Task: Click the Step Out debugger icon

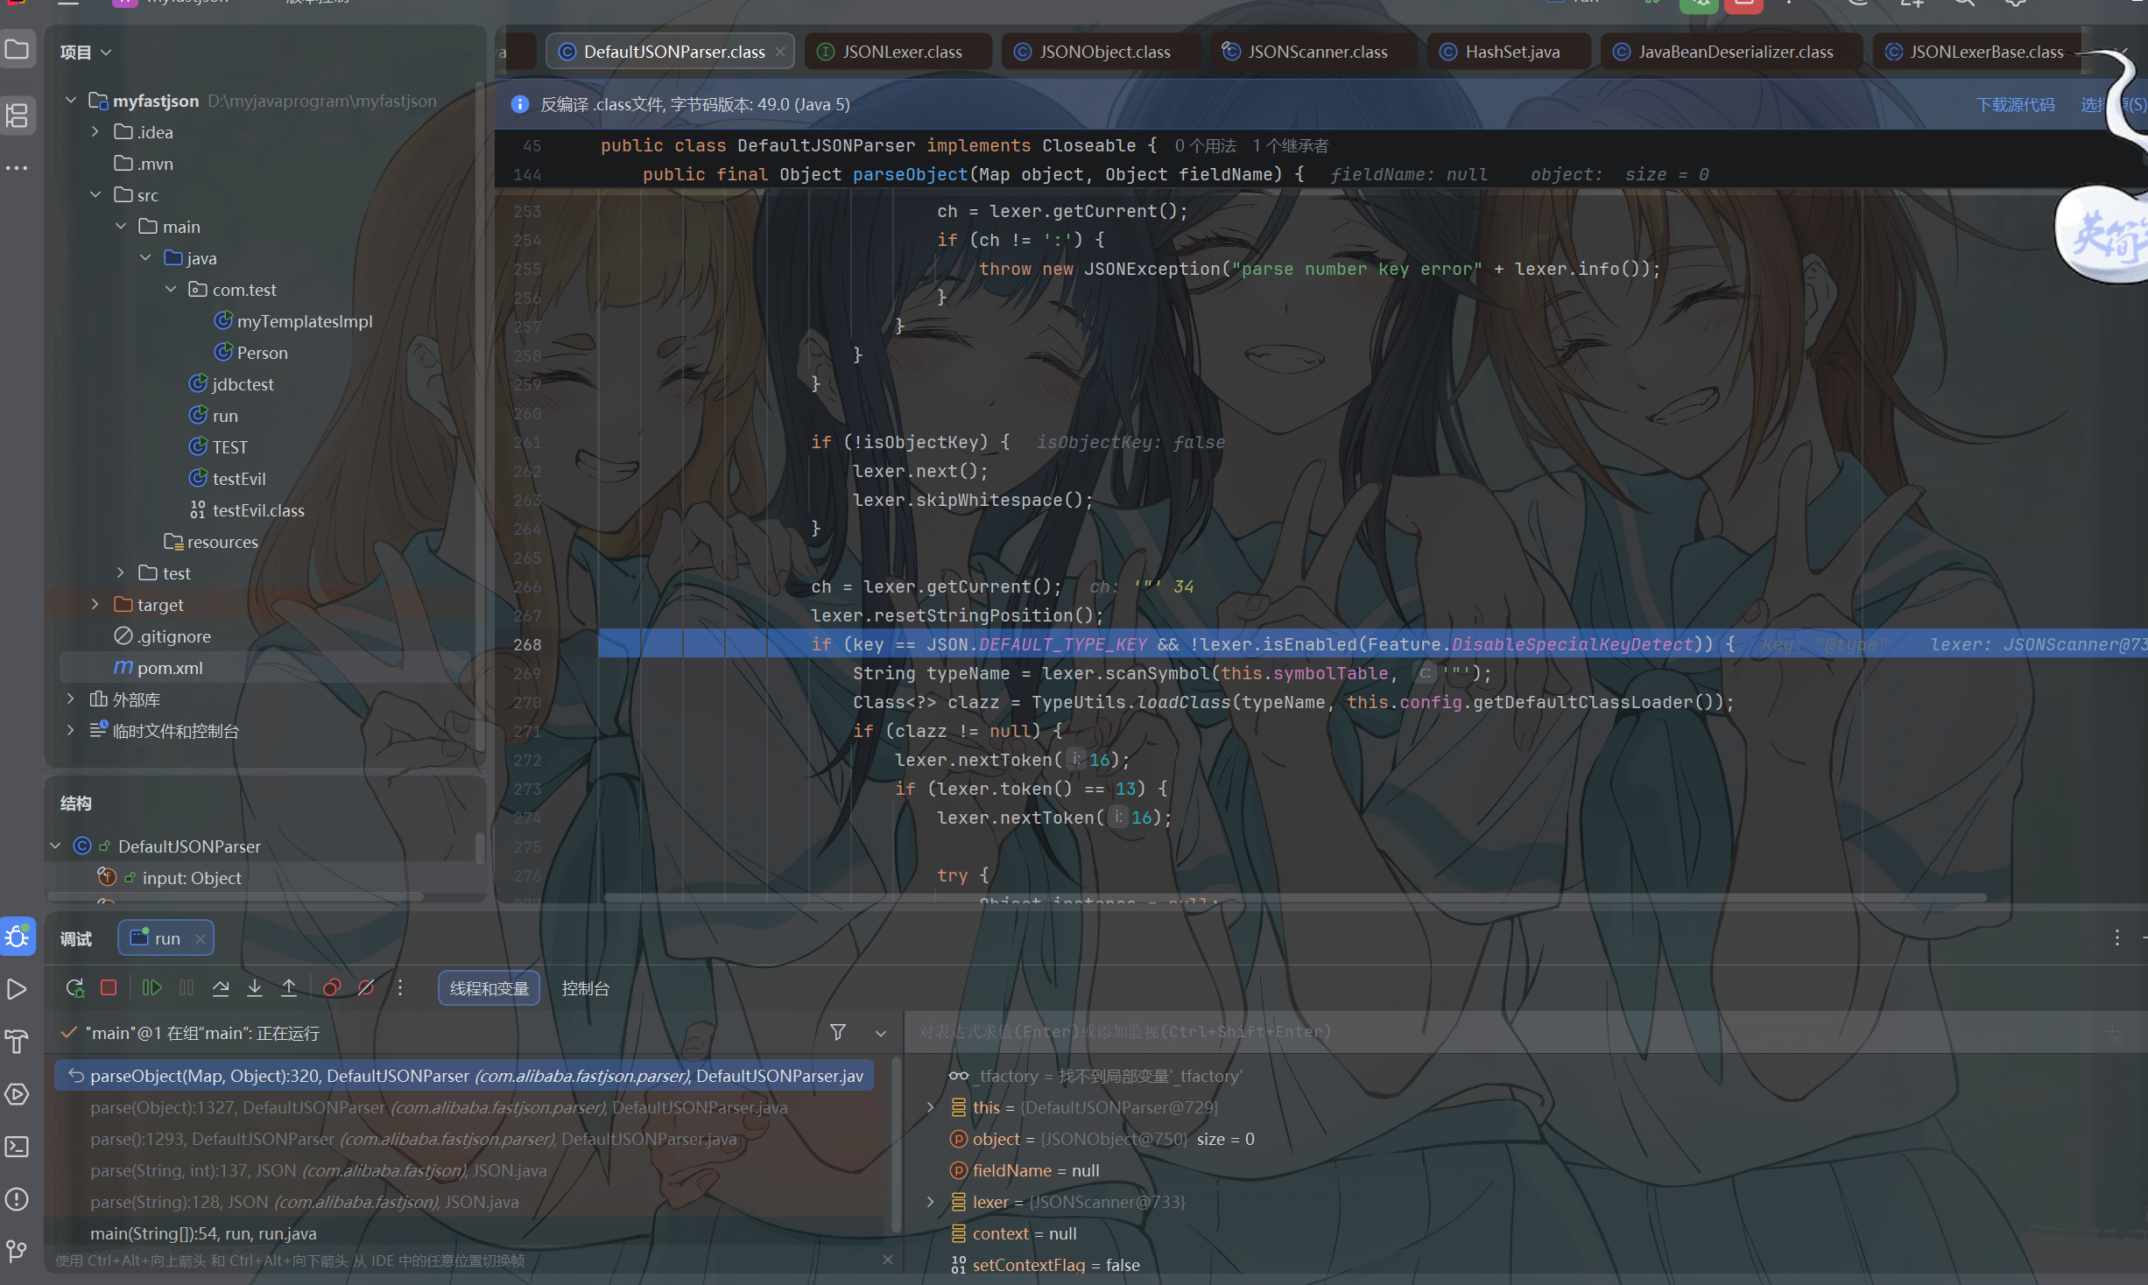Action: (289, 988)
